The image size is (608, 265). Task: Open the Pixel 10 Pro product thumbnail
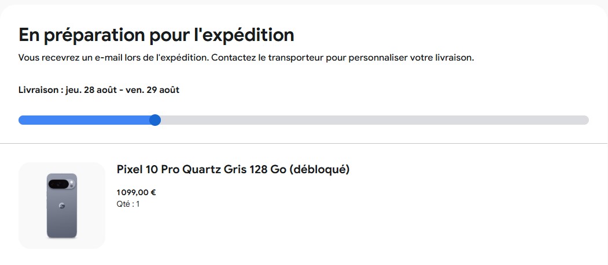[x=62, y=206]
